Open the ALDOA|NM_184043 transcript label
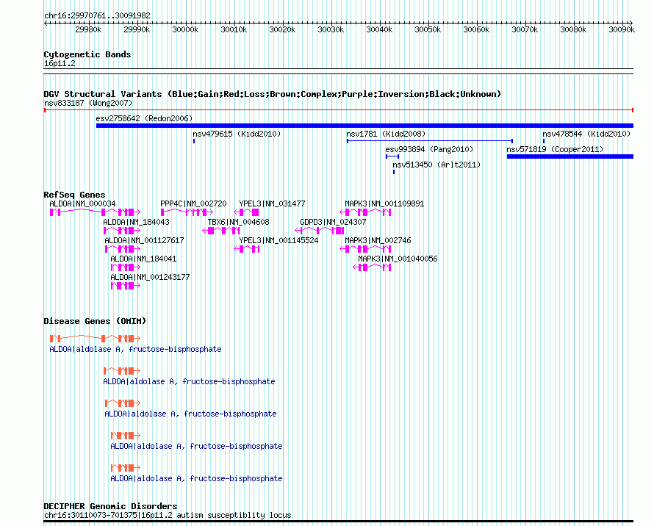The image size is (654, 526). click(x=137, y=222)
